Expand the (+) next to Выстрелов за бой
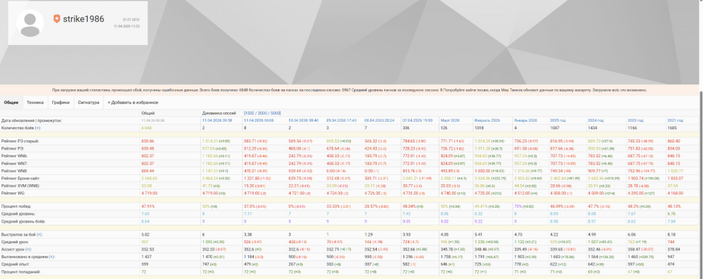This screenshot has width=703, height=279. (x=39, y=235)
